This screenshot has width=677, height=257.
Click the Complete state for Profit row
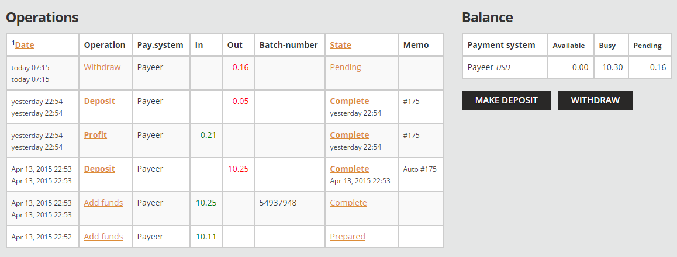(350, 135)
